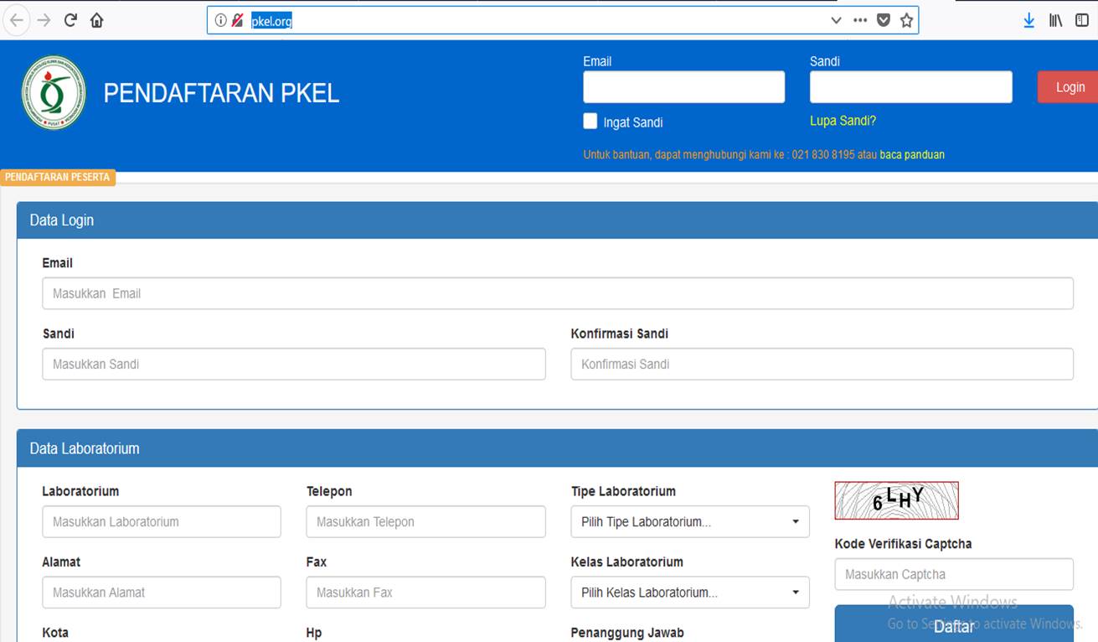Follow the Lupa Sandi? link
The height and width of the screenshot is (642, 1098).
tap(843, 121)
